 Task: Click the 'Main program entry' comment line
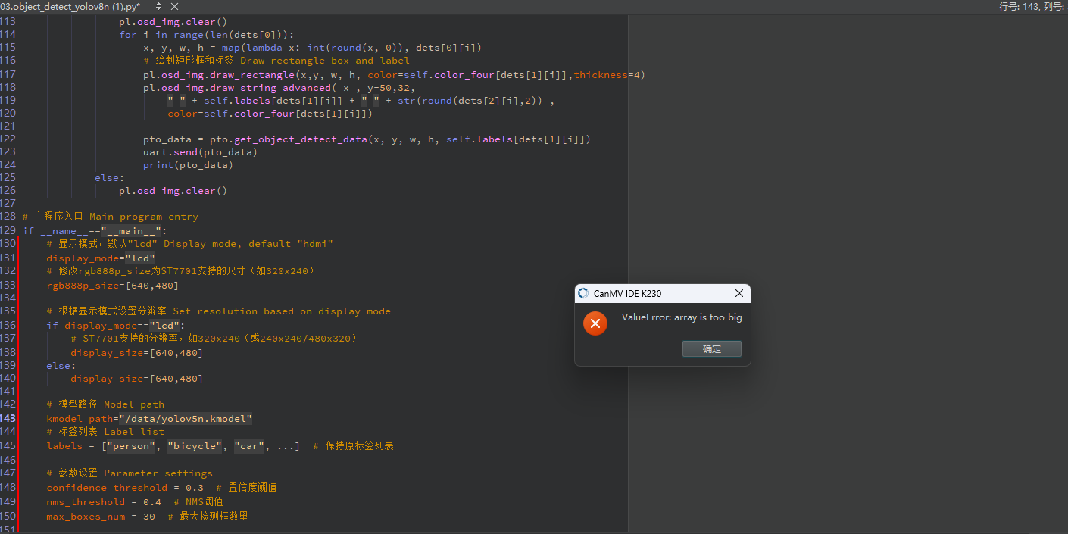pos(110,217)
